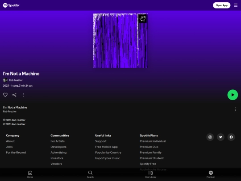This screenshot has width=241, height=181.
Task: Click the Communities footer heading
Action: coord(60,135)
